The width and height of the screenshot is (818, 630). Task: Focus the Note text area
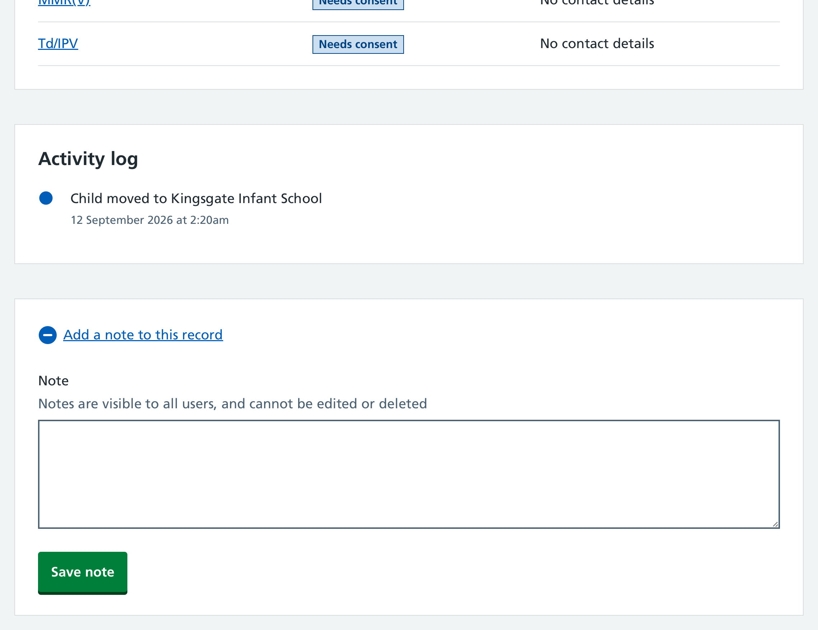coord(409,474)
